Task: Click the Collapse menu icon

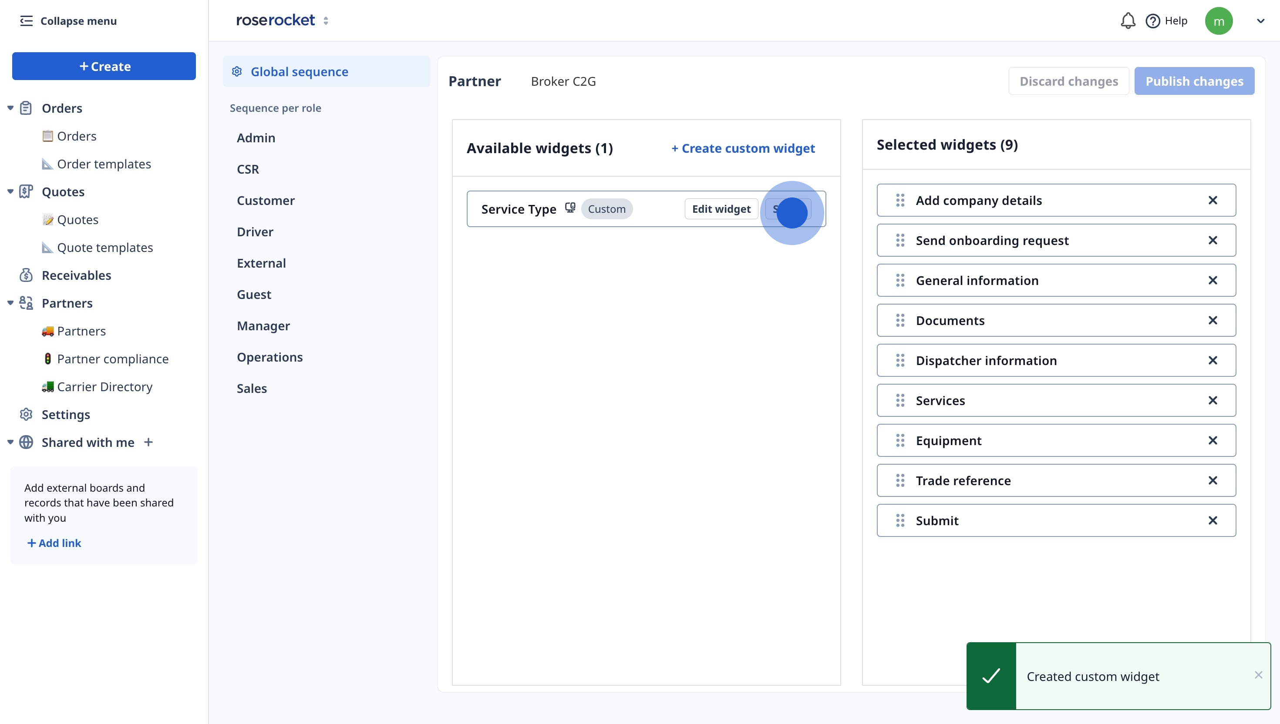Action: point(26,21)
